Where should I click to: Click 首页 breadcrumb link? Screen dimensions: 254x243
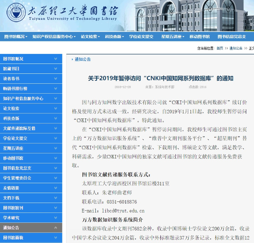click(219, 48)
